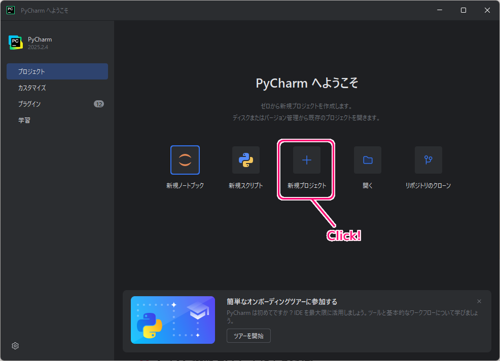
Task: Minimize the PyCharm welcome window
Action: coord(439,10)
